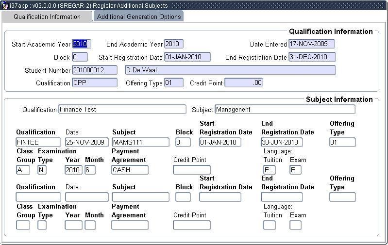The image size is (388, 245).
Task: Click the Subject field showing Management
Action: coord(285,110)
